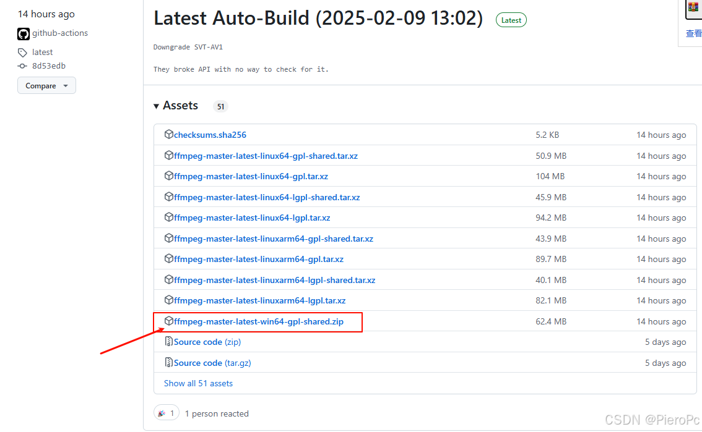
Task: Open the checksums.sha256 file link
Action: pyautogui.click(x=210, y=135)
